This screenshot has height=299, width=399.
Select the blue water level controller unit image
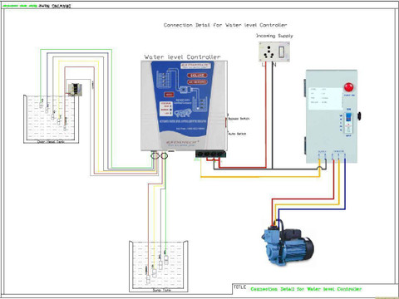pyautogui.click(x=184, y=105)
